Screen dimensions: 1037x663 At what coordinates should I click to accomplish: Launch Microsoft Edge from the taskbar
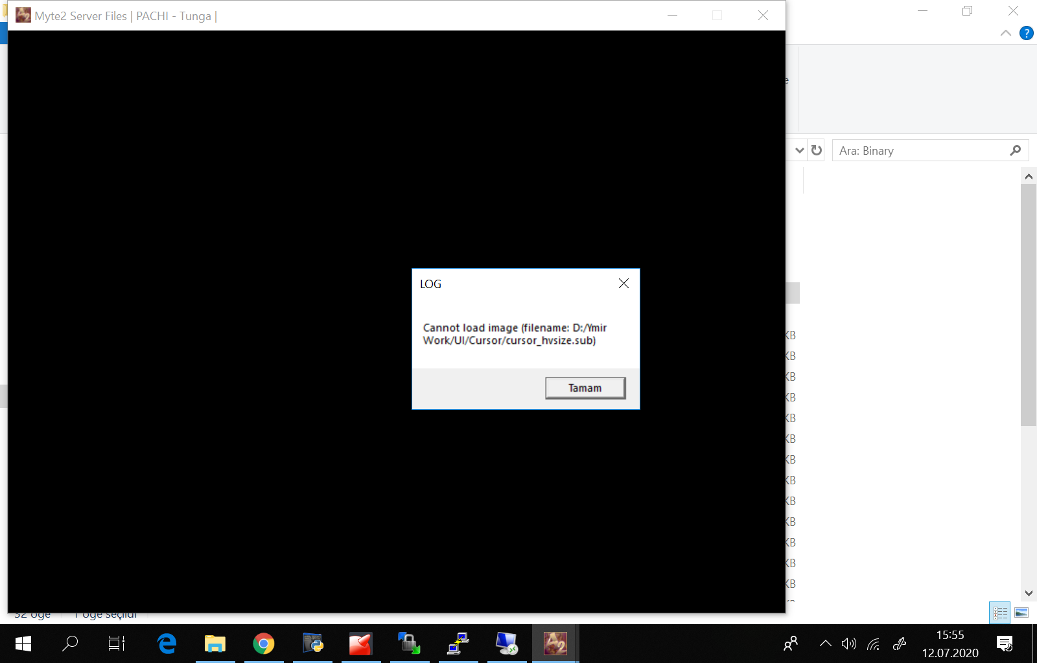[x=167, y=644]
